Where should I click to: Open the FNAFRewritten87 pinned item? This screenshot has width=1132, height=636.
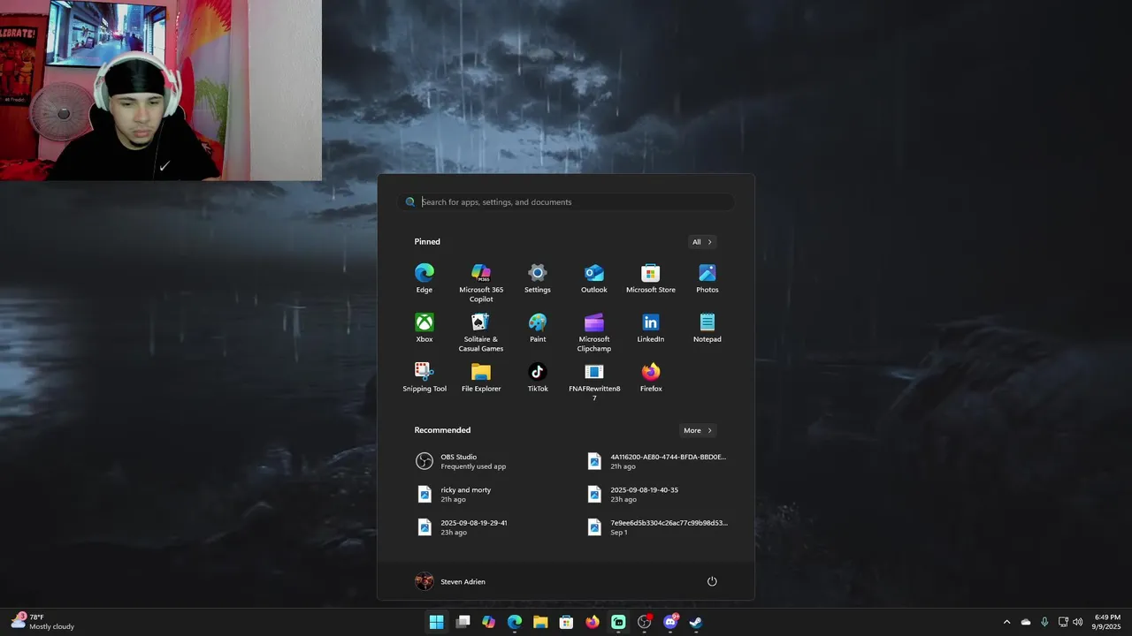point(594,382)
